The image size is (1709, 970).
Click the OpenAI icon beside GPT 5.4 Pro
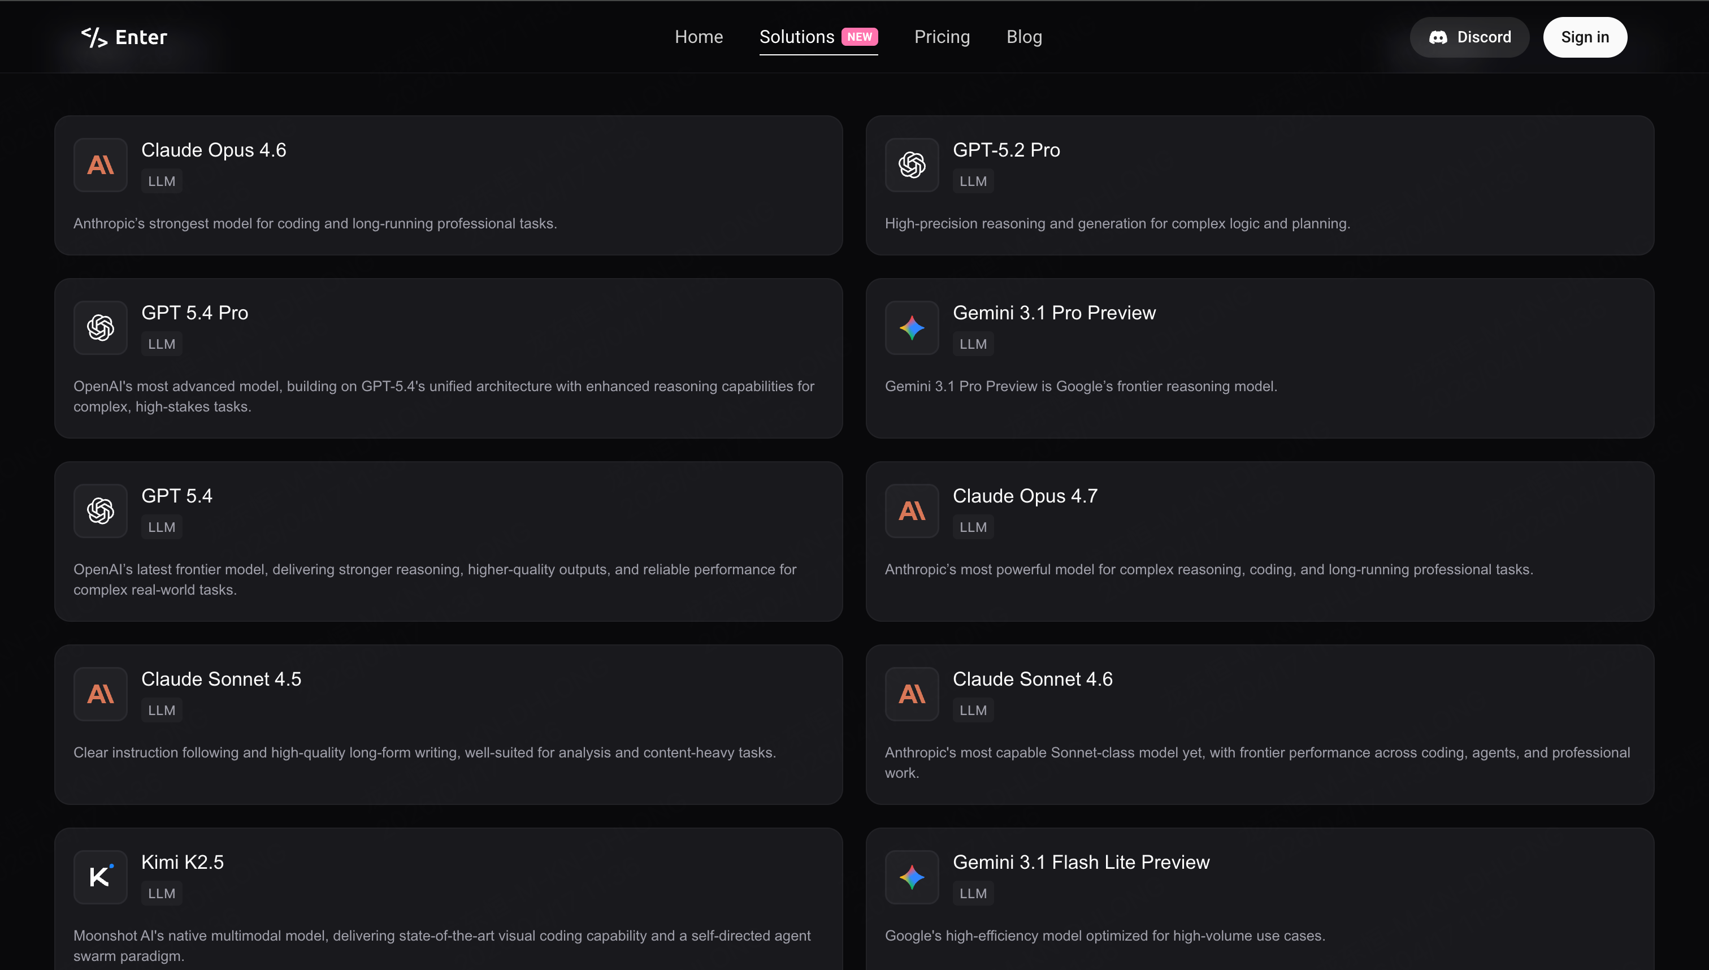click(101, 327)
